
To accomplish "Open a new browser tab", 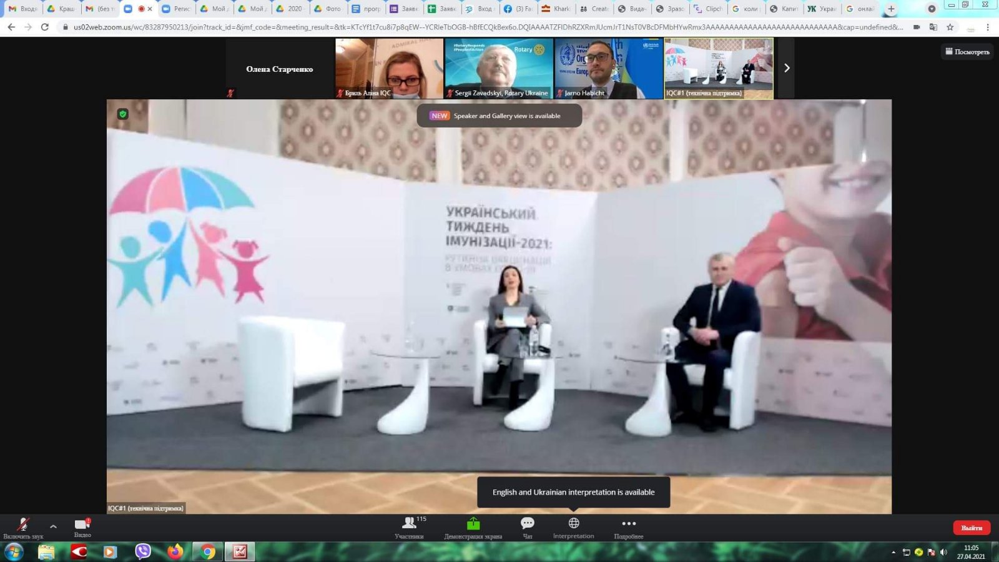I will click(891, 9).
